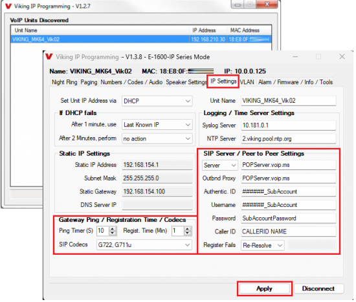Minimize the V1.3.8 programming window
The width and height of the screenshot is (356, 302).
295,56
